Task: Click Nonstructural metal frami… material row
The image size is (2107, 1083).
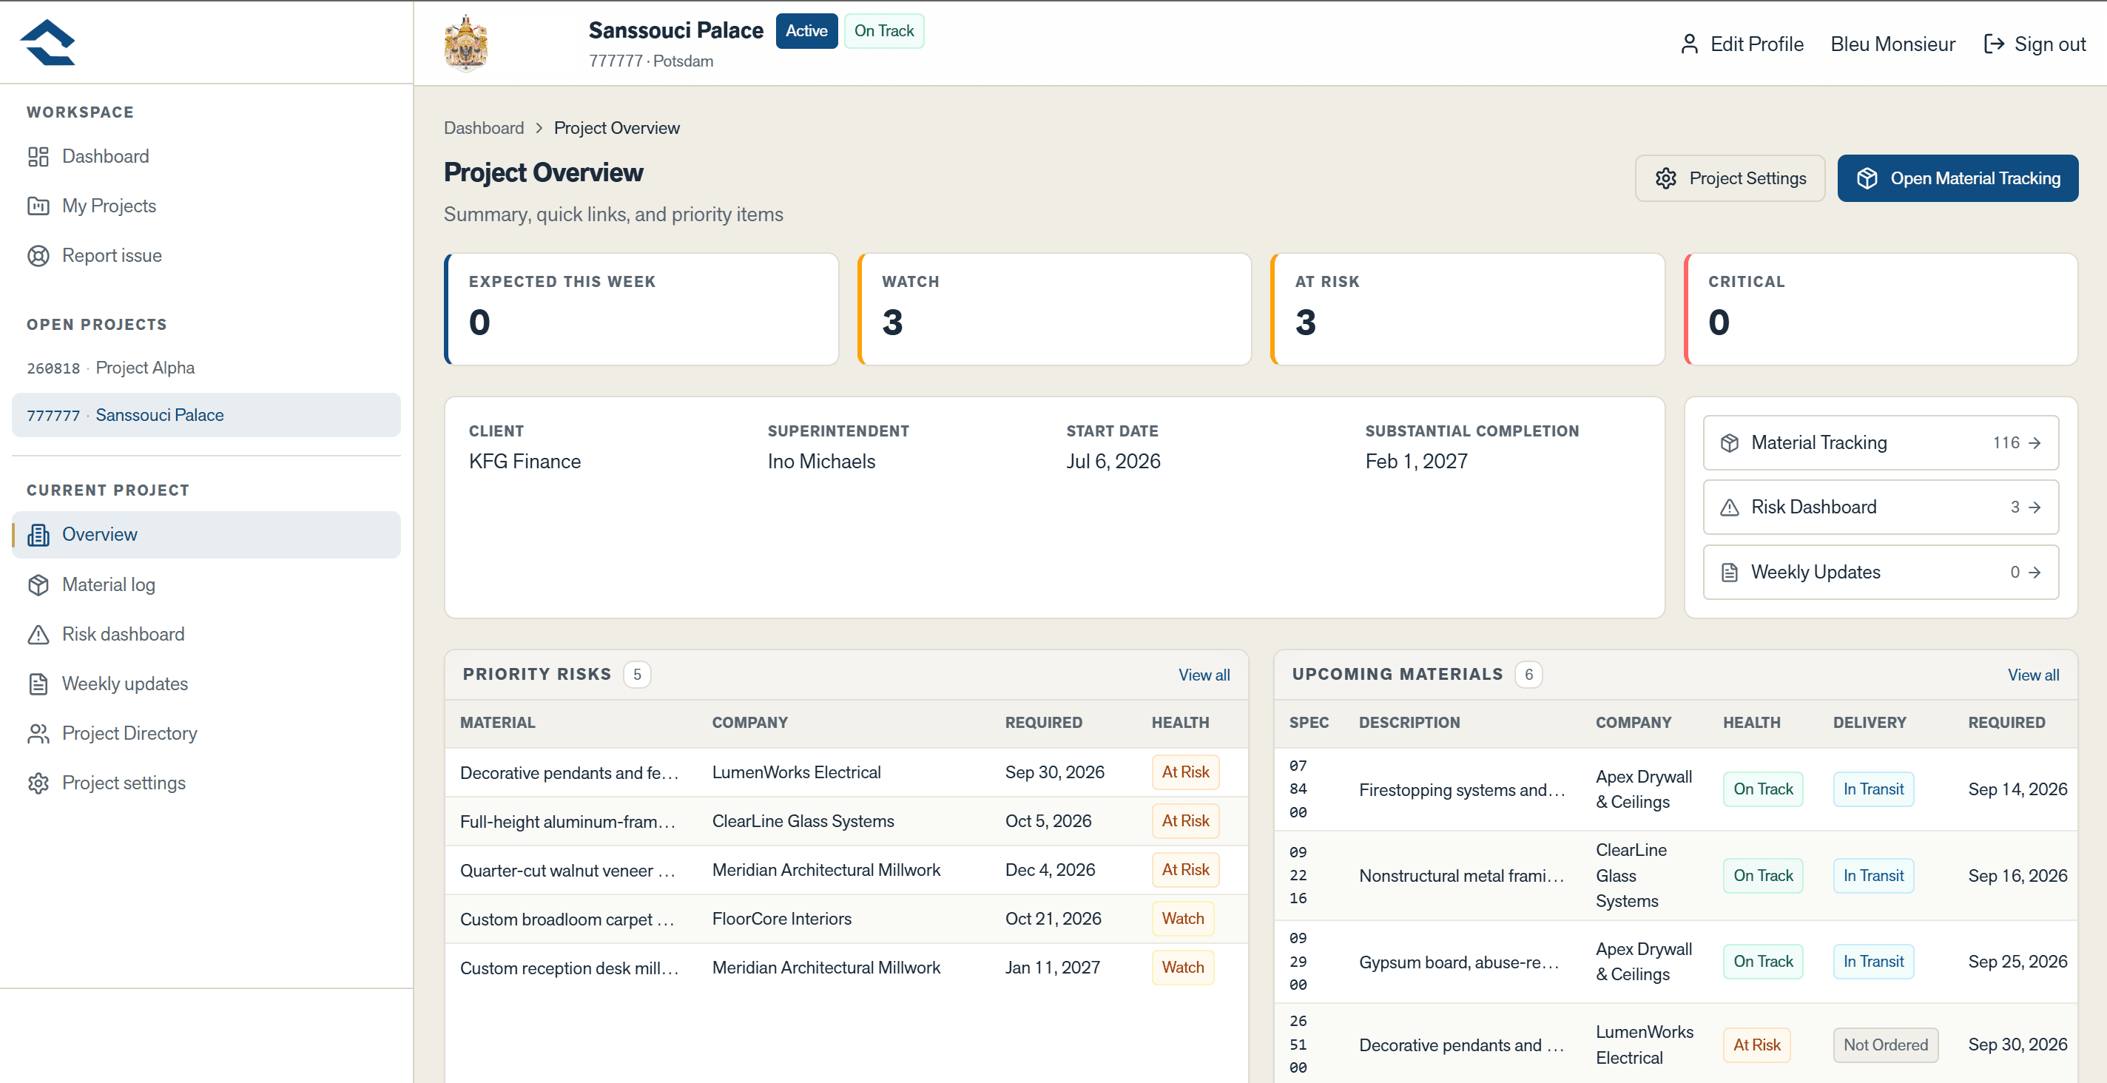Action: coord(1675,876)
